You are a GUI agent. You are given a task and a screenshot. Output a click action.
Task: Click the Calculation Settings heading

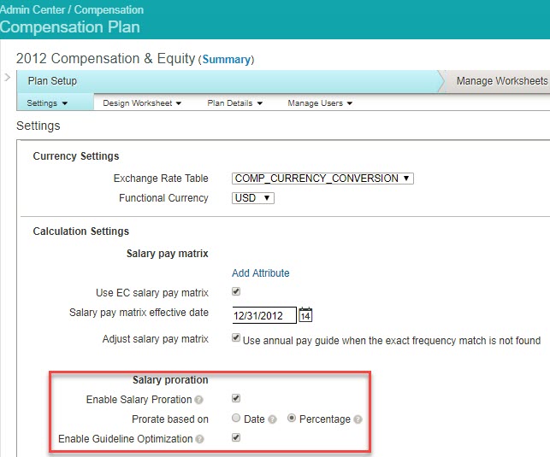point(81,231)
